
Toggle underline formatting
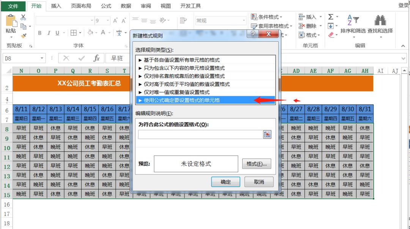(x=57, y=33)
